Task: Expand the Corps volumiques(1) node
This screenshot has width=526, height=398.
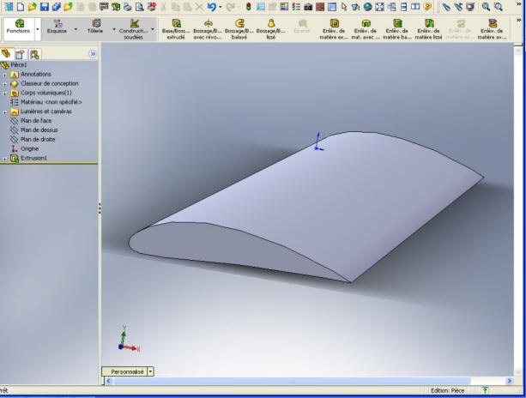Action: tap(5, 93)
